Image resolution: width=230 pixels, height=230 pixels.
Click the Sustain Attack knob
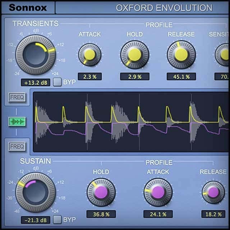tap(158, 192)
